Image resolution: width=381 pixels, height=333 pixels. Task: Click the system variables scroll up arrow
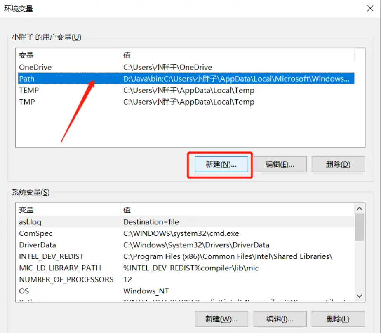coord(360,209)
